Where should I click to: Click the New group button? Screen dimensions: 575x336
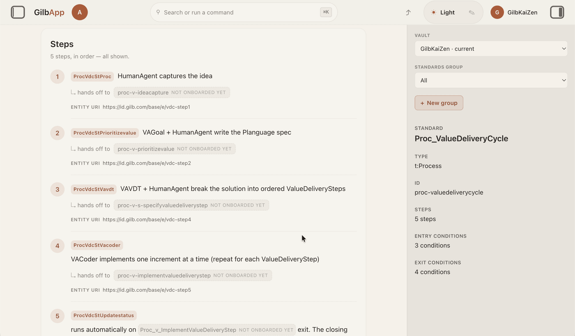(x=439, y=103)
